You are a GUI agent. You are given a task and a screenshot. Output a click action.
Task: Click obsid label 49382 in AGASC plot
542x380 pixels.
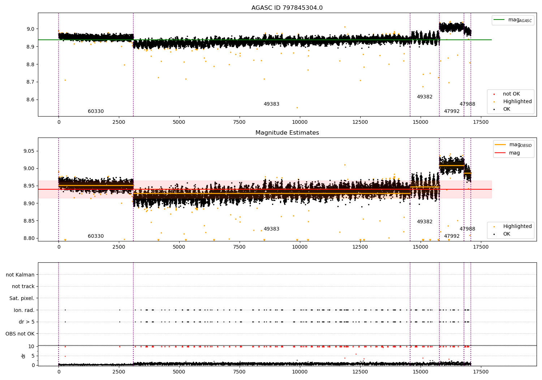pos(425,97)
